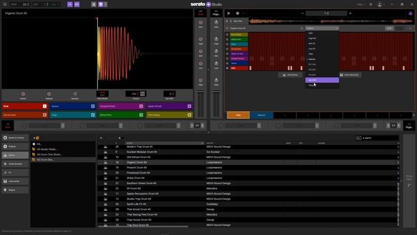Screen dimensions: 417x235
Task: Select the Scene 2 tab
Action: tap(261, 115)
